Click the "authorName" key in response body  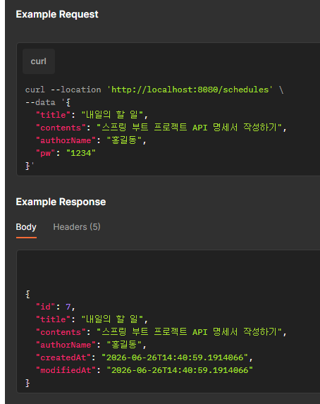[66, 345]
